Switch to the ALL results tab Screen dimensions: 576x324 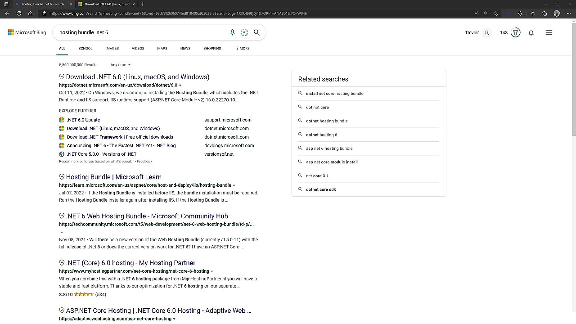[x=62, y=48]
